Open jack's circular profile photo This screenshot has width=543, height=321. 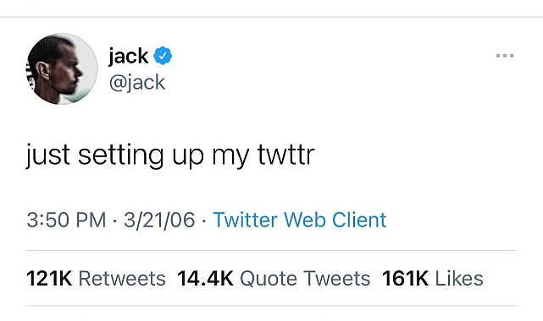pyautogui.click(x=62, y=68)
